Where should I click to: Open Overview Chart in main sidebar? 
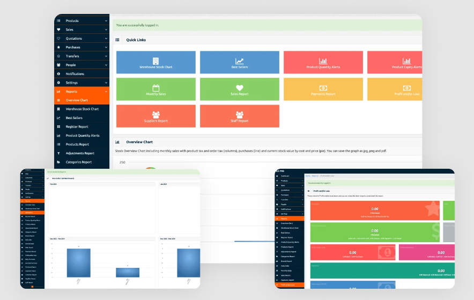click(x=82, y=100)
